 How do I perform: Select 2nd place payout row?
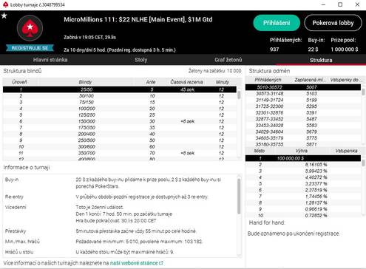point(303,165)
